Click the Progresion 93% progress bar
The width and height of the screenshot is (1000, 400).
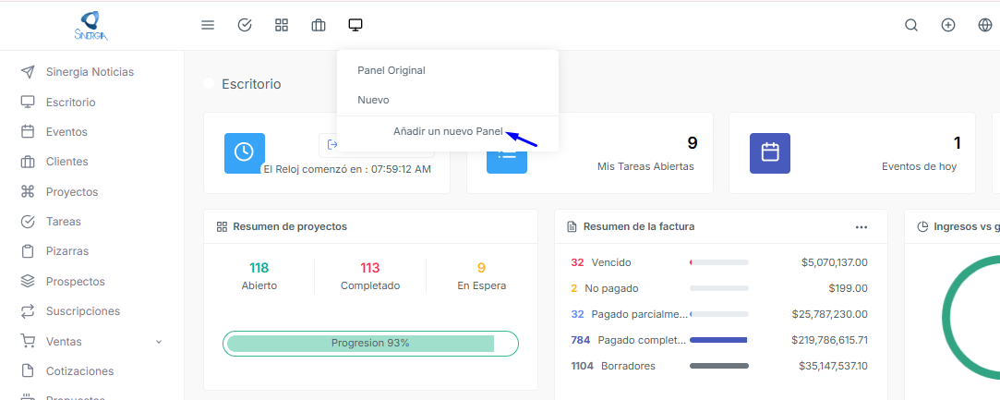[370, 344]
